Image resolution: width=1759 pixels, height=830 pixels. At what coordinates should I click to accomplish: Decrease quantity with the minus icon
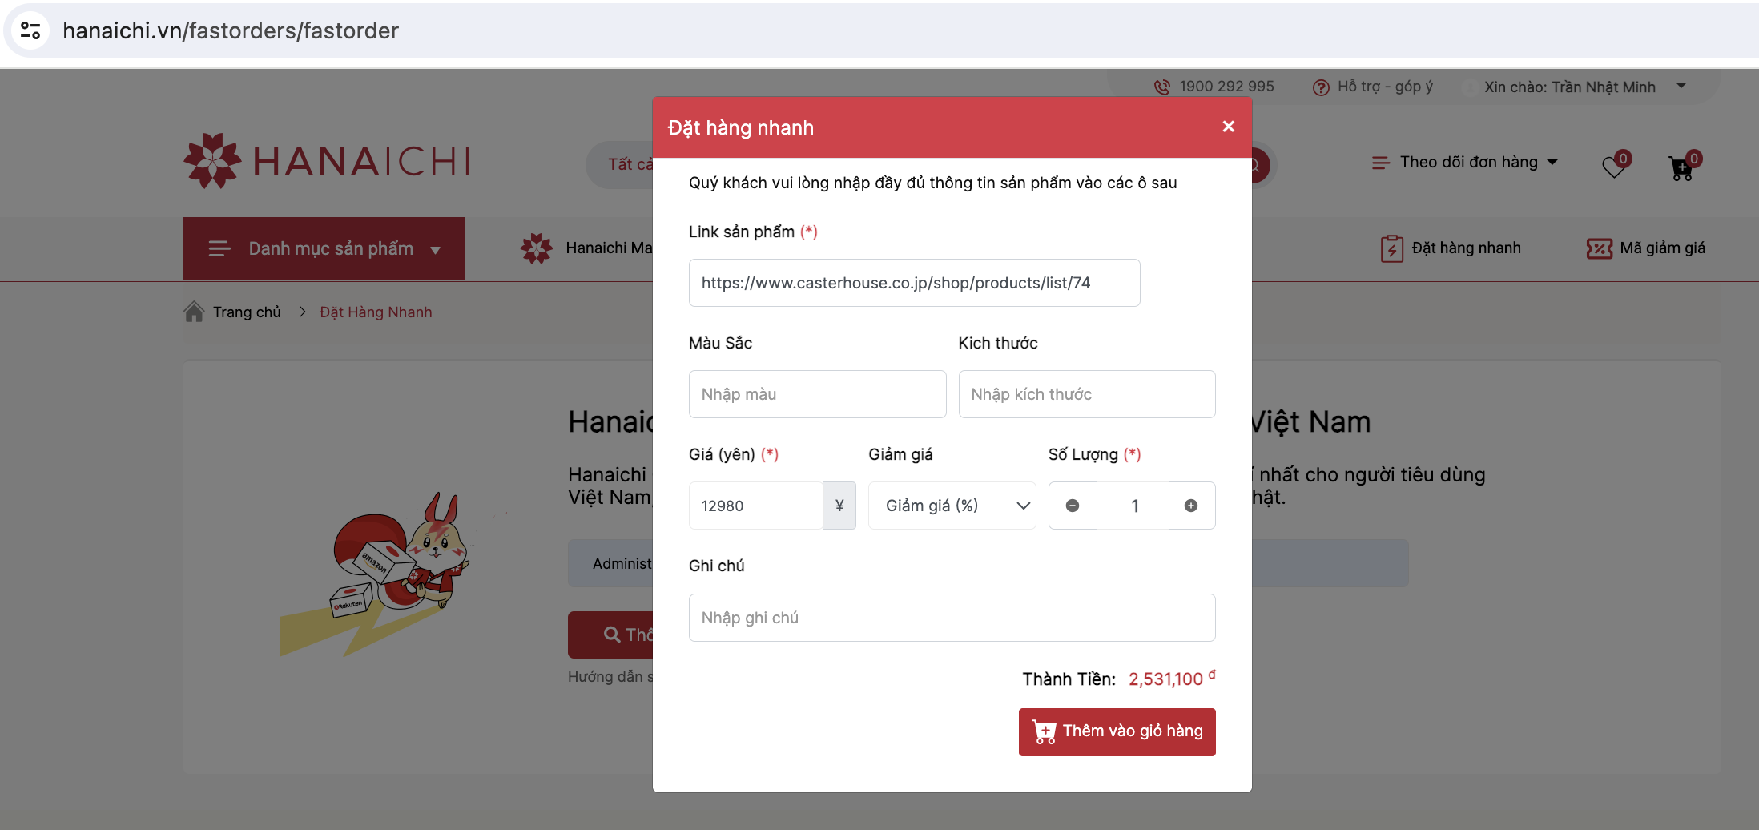[x=1073, y=506]
